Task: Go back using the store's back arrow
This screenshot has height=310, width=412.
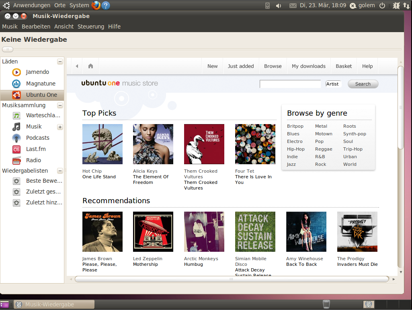Action: [76, 66]
